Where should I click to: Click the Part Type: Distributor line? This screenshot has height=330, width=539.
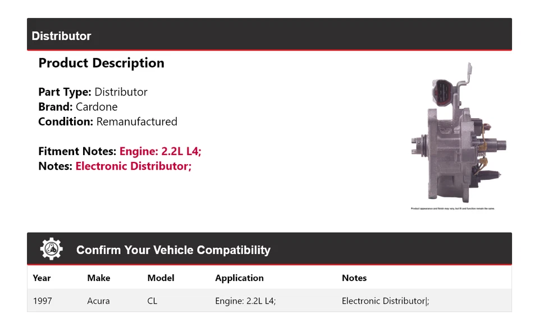pos(93,92)
